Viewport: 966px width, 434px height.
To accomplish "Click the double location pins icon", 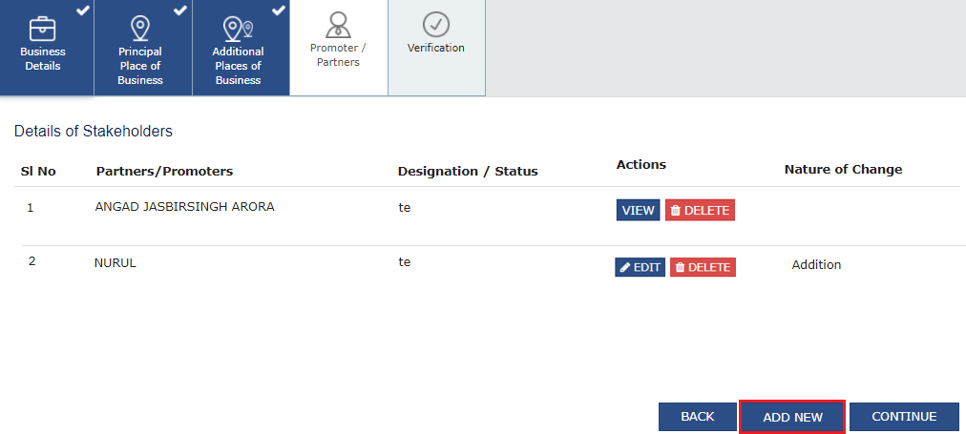I will click(238, 28).
